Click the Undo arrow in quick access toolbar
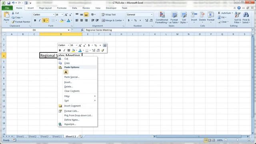 [x=13, y=3]
